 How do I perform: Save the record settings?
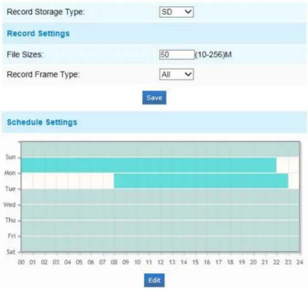pos(154,98)
